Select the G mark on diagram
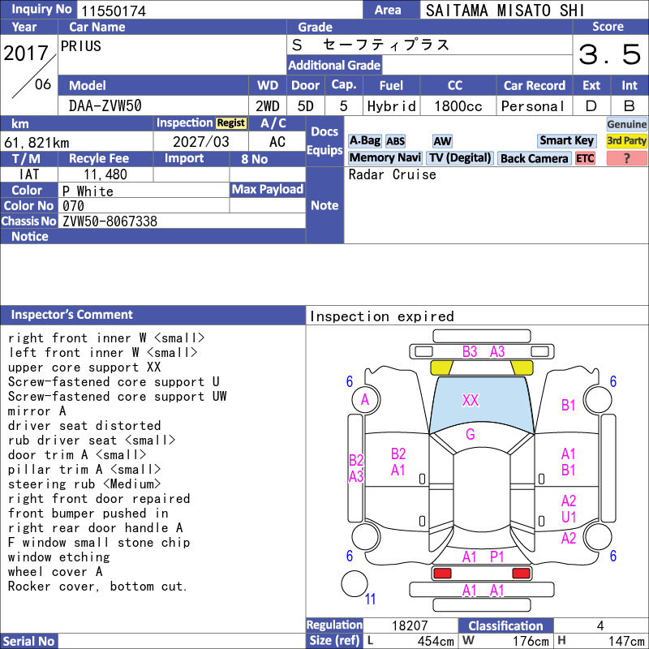Image resolution: width=649 pixels, height=649 pixels. point(471,434)
